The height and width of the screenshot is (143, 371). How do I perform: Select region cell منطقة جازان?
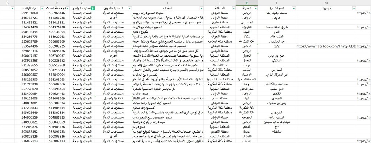pos(220,23)
